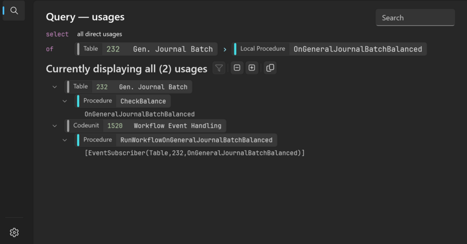Click the breadcrumb arrow between query chips
The height and width of the screenshot is (244, 467).
tap(225, 50)
